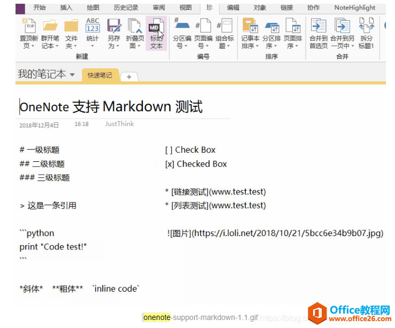Click the 页面编号 page numbering icon
Screen dimensions: 395x328
[203, 25]
